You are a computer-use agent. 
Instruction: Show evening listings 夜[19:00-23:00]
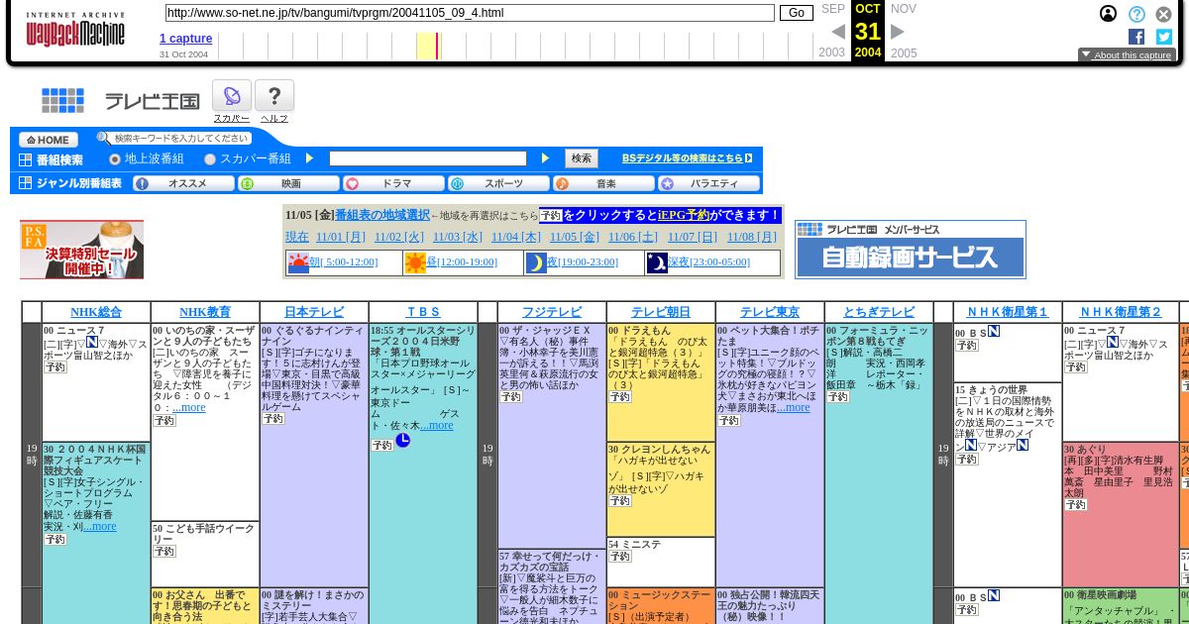pos(584,262)
